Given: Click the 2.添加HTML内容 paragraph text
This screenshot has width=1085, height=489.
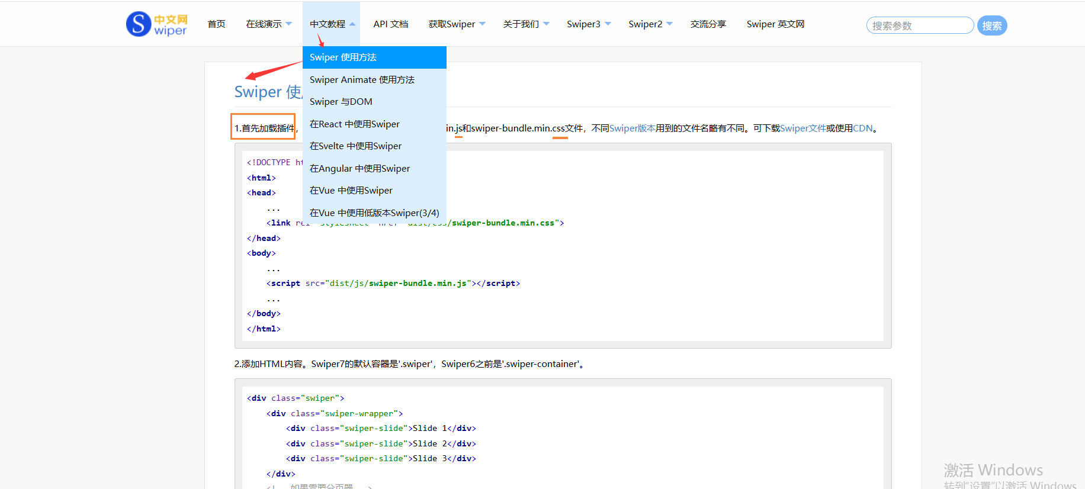Looking at the screenshot, I should tap(410, 364).
